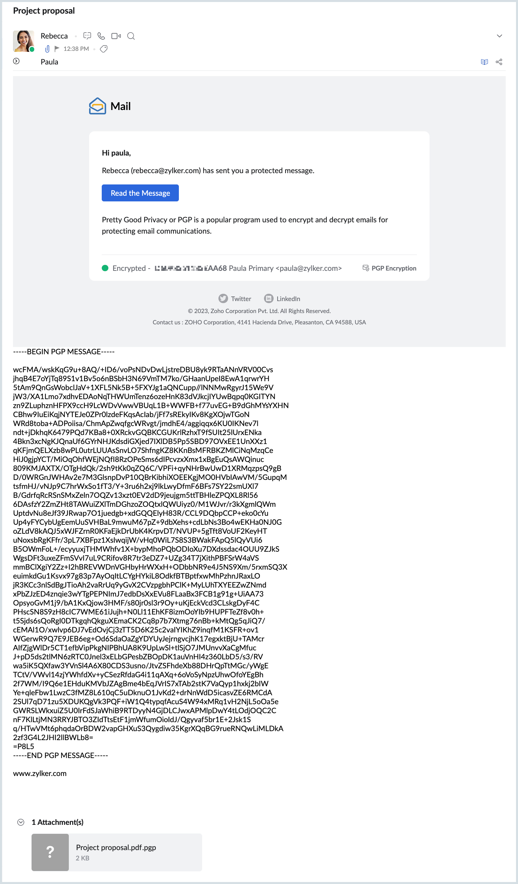The image size is (518, 884).
Task: Add a tag to this email
Action: coord(103,49)
